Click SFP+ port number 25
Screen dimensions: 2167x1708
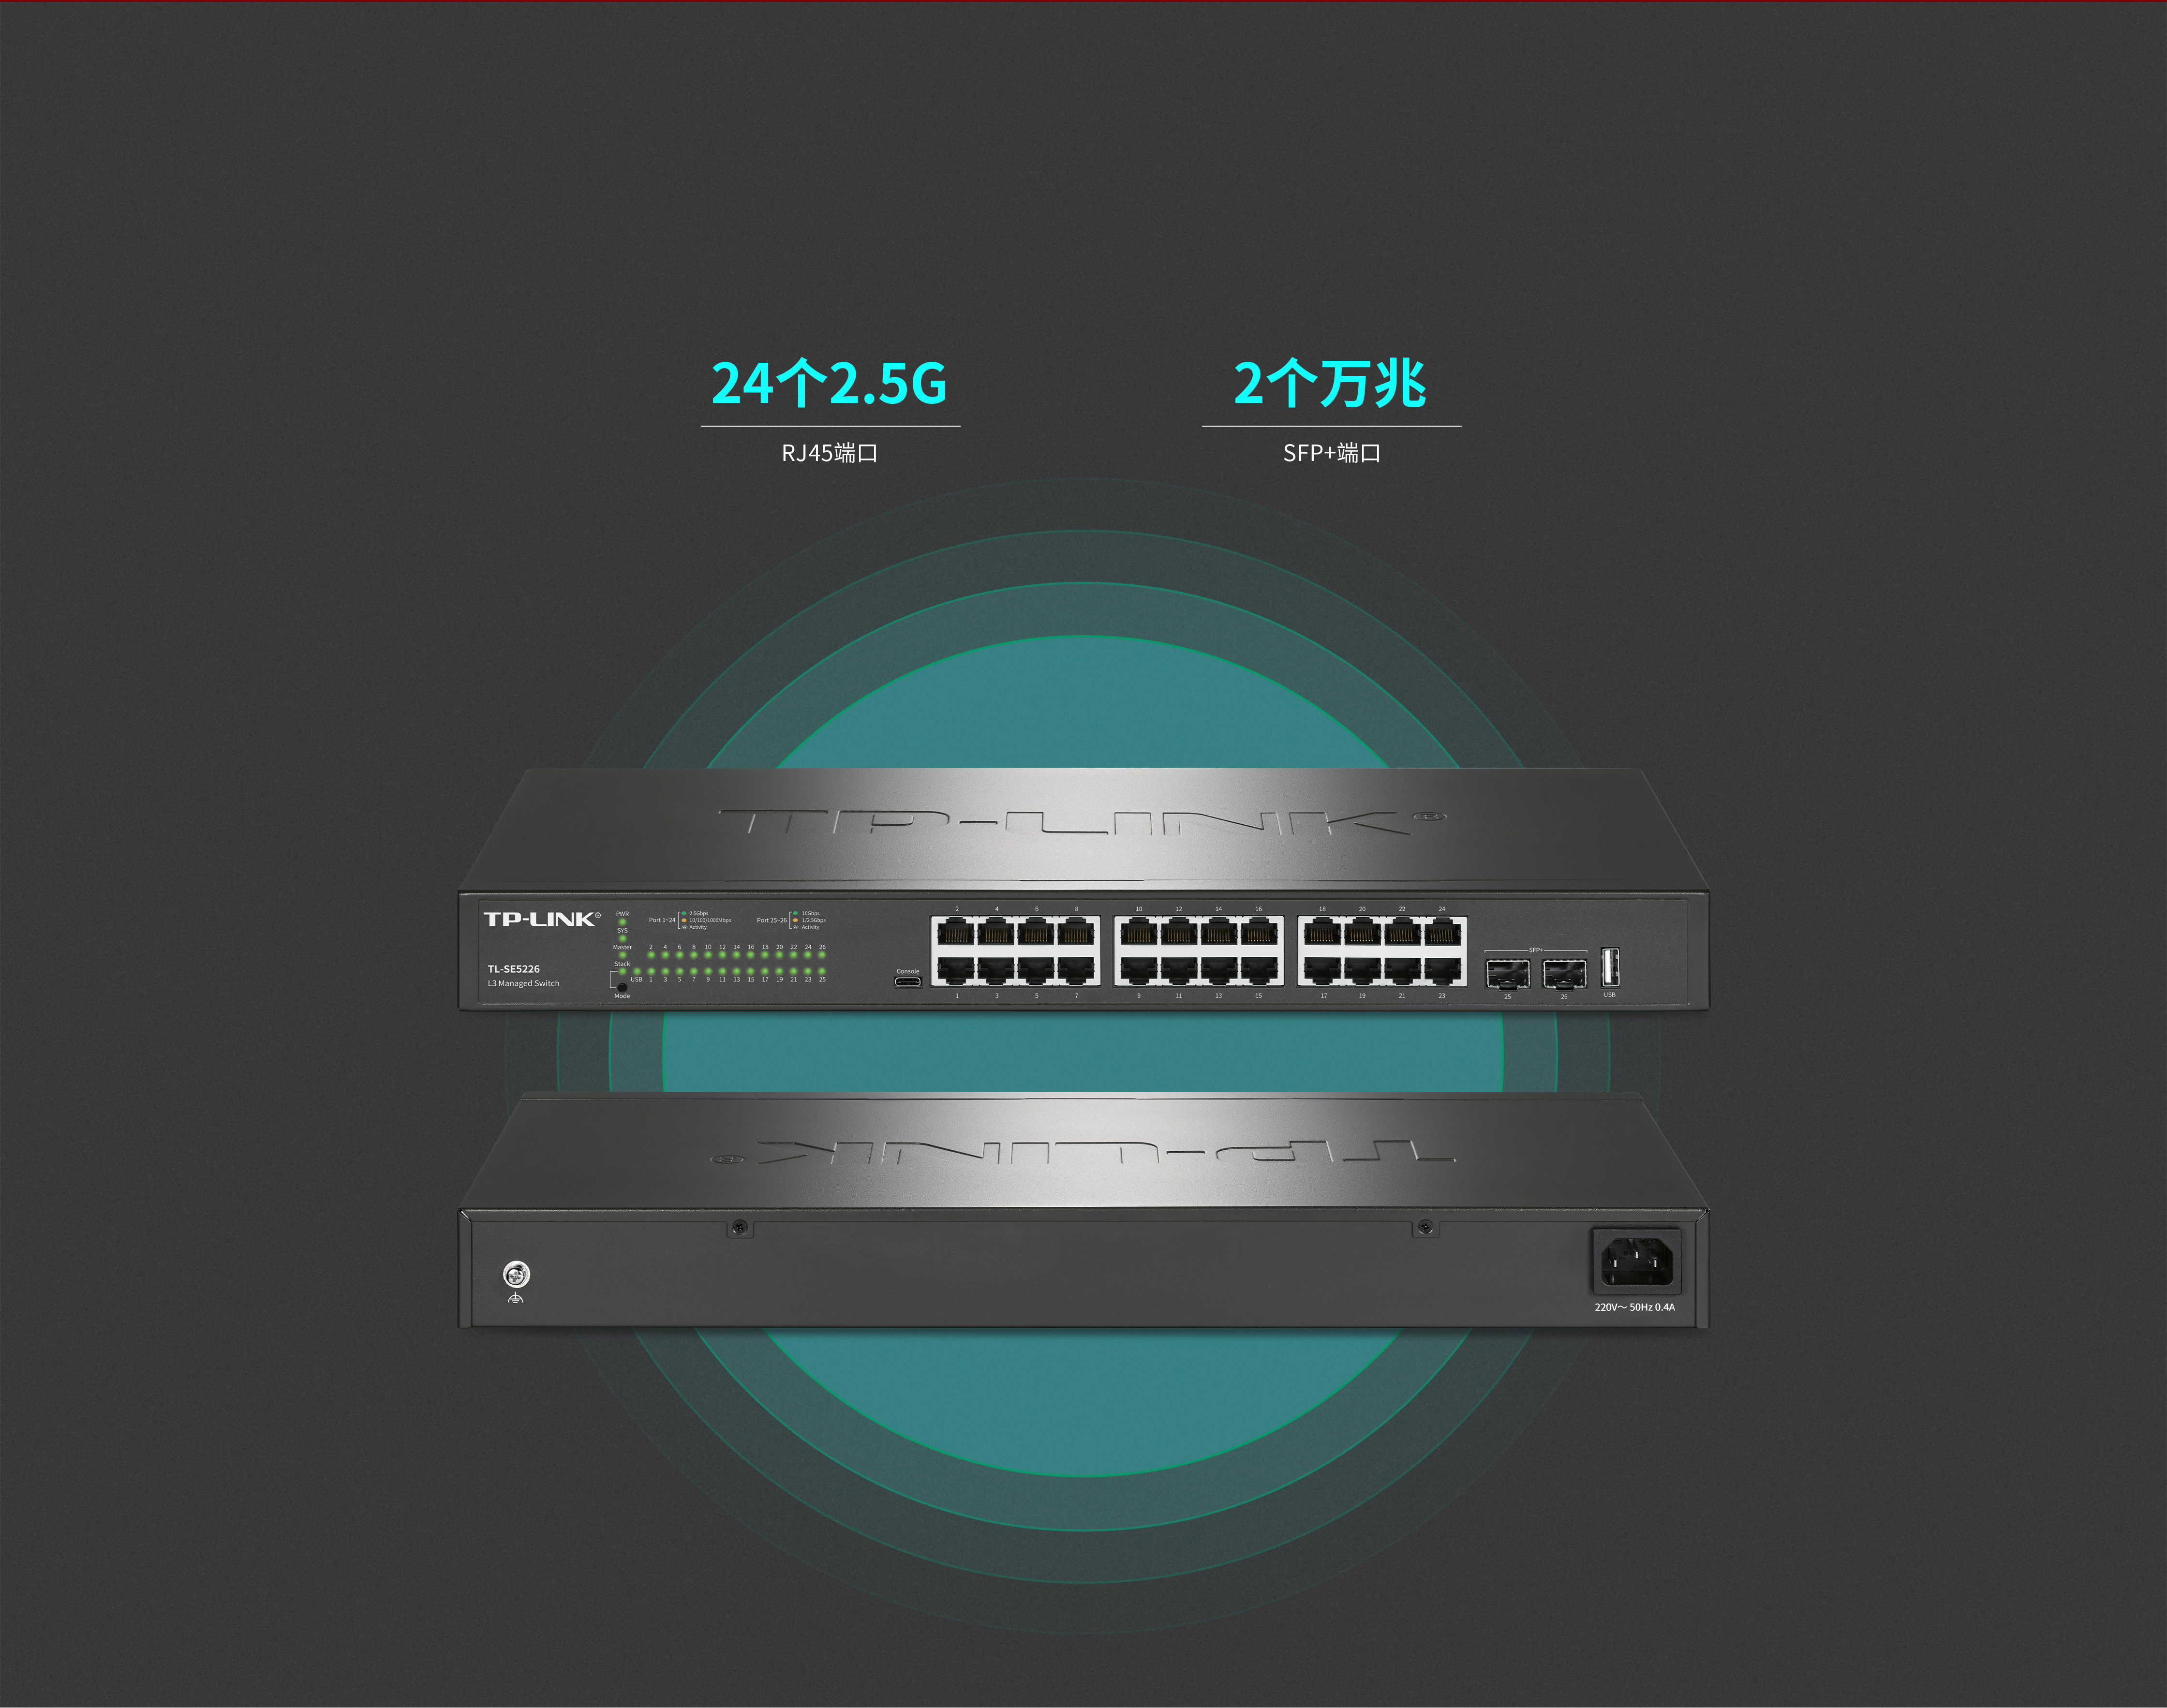pos(1507,973)
